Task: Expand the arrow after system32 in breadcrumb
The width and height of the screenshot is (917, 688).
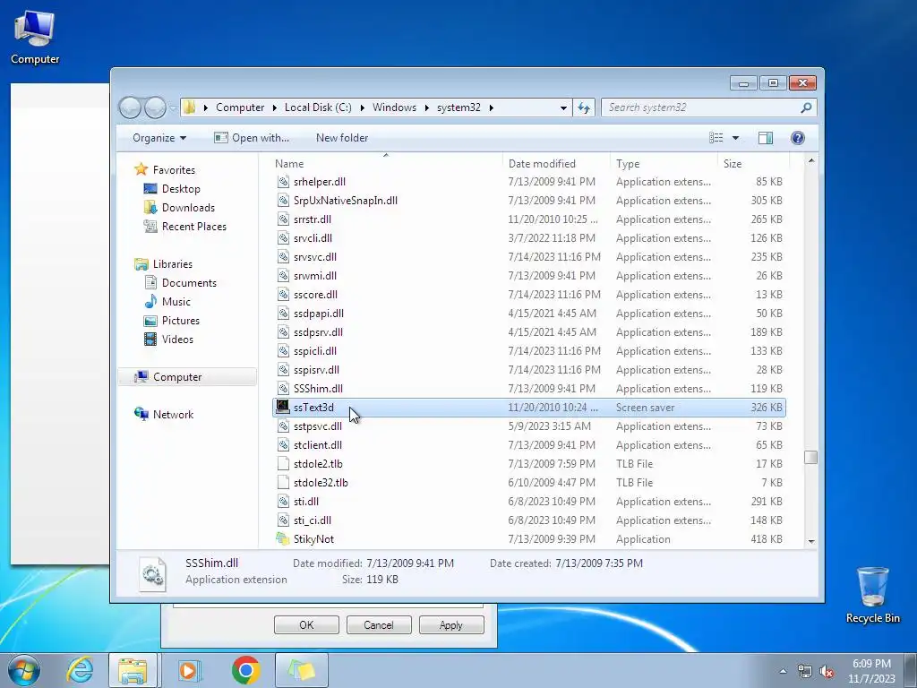Action: click(x=492, y=107)
